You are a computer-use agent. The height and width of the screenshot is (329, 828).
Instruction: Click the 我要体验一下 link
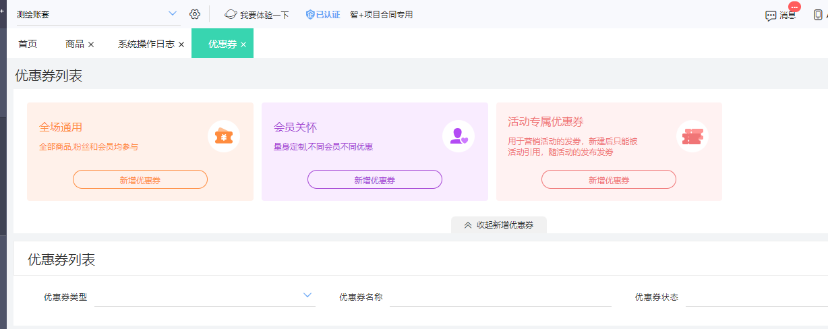point(264,15)
